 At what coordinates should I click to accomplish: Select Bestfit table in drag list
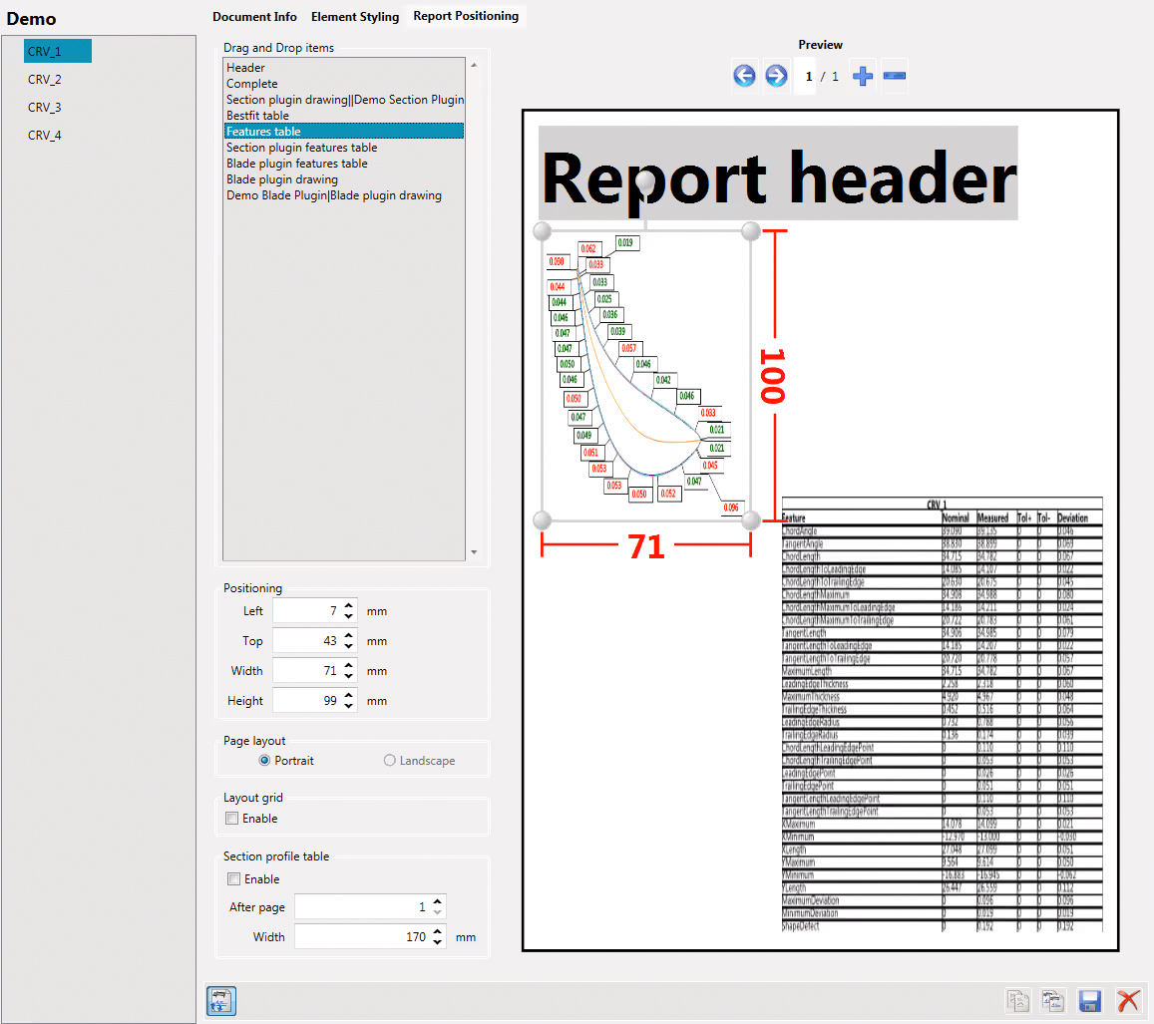[x=257, y=116]
